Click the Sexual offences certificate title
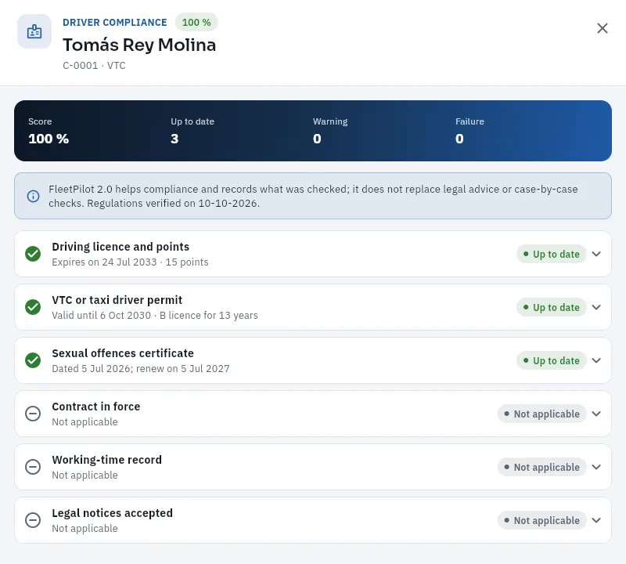This screenshot has width=626, height=564. click(123, 353)
